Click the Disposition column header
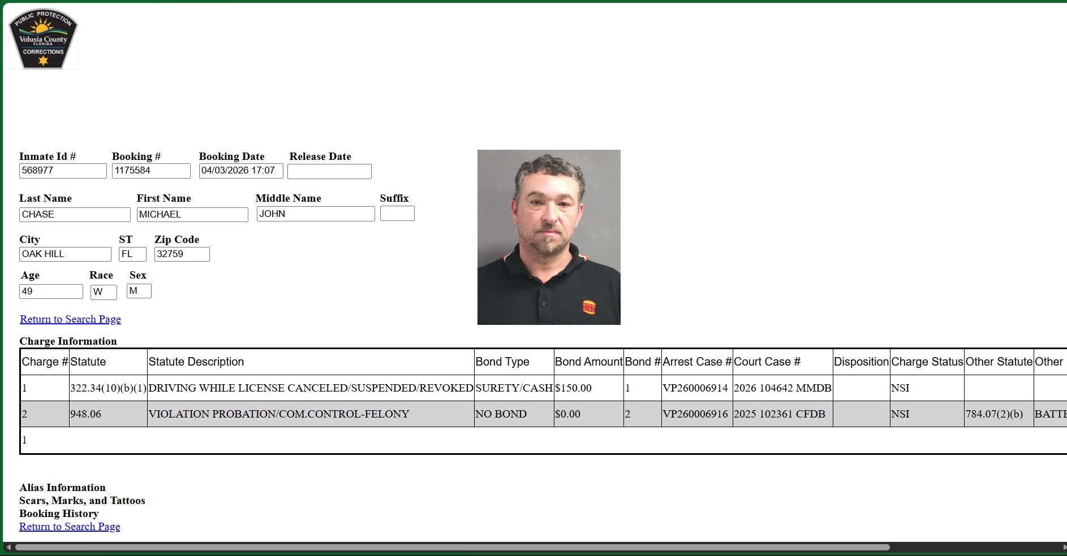Viewport: 1067px width, 556px height. [862, 362]
